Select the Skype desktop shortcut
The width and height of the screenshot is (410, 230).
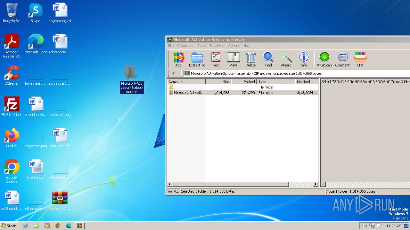click(x=35, y=13)
